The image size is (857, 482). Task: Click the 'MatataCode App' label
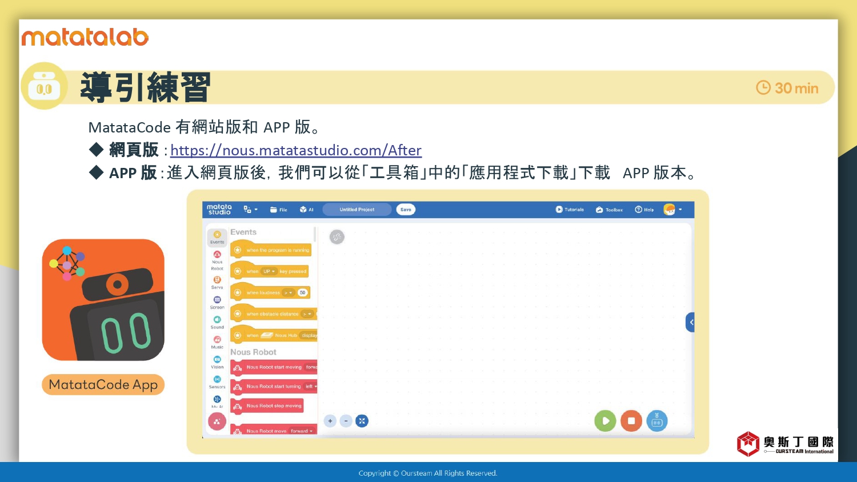pyautogui.click(x=103, y=384)
